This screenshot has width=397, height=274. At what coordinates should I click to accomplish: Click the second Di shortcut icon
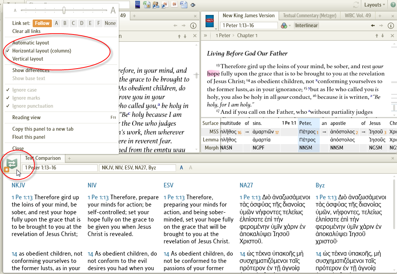coord(174,4)
